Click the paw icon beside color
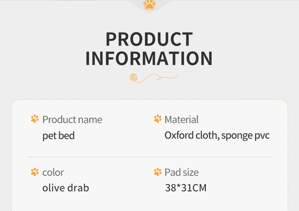Image resolution: width=299 pixels, height=211 pixels. coord(35,172)
